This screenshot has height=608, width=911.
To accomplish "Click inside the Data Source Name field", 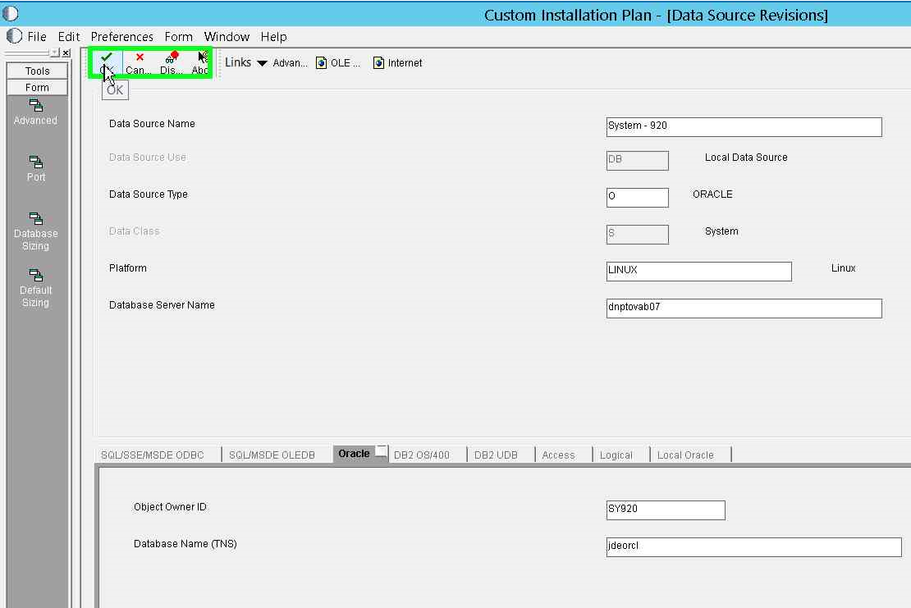I will (743, 127).
